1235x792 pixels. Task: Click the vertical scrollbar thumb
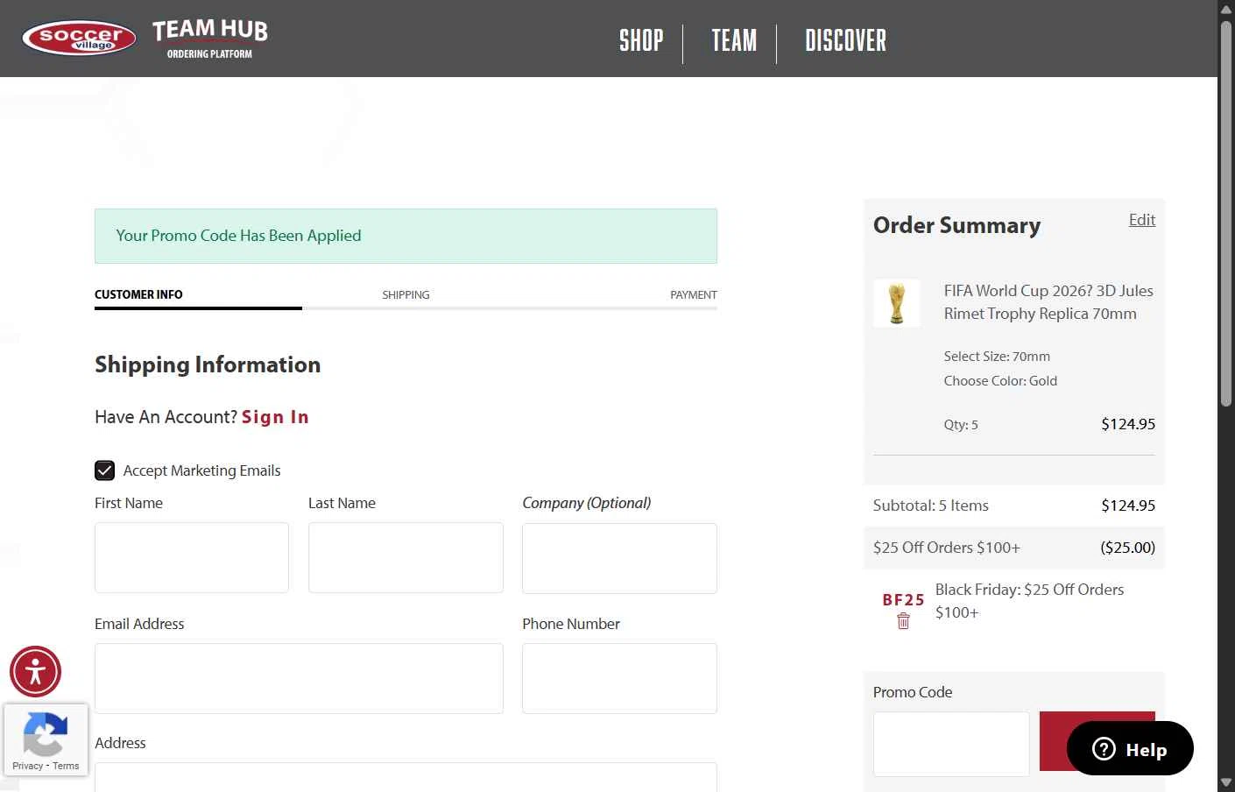pyautogui.click(x=1226, y=213)
